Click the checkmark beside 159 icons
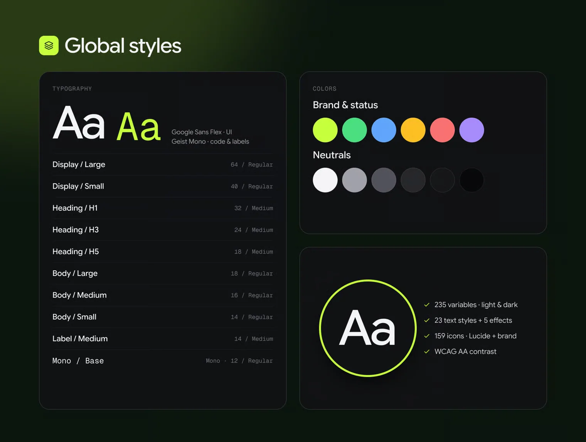This screenshot has width=586, height=442. tap(427, 336)
